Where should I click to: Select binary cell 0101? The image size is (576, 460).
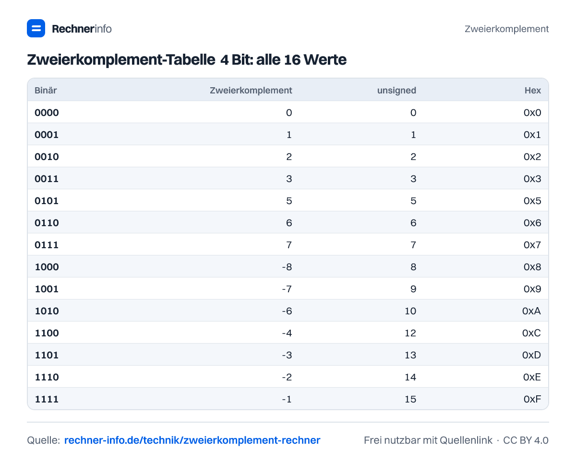[x=47, y=201]
